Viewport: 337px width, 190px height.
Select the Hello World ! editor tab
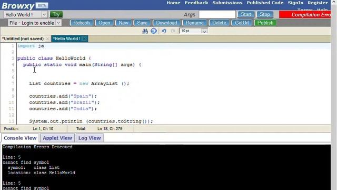[67, 39]
